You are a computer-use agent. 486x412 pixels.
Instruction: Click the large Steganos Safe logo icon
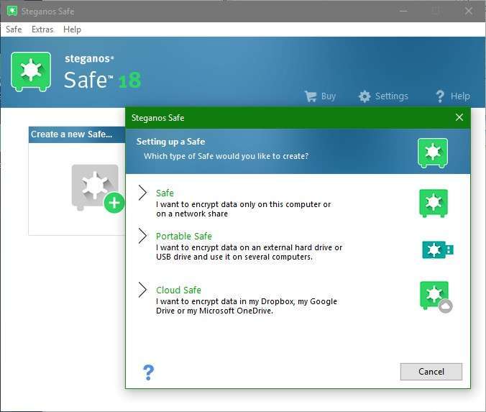pos(31,72)
